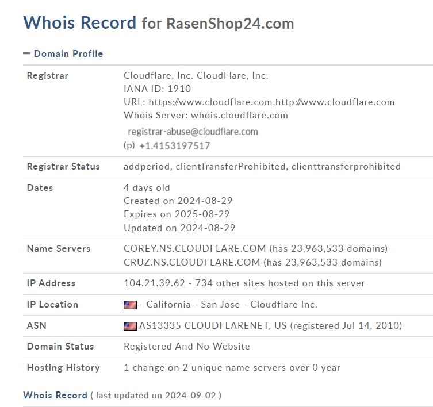Click IP address 104.21.39.62
The height and width of the screenshot is (407, 433).
154,283
